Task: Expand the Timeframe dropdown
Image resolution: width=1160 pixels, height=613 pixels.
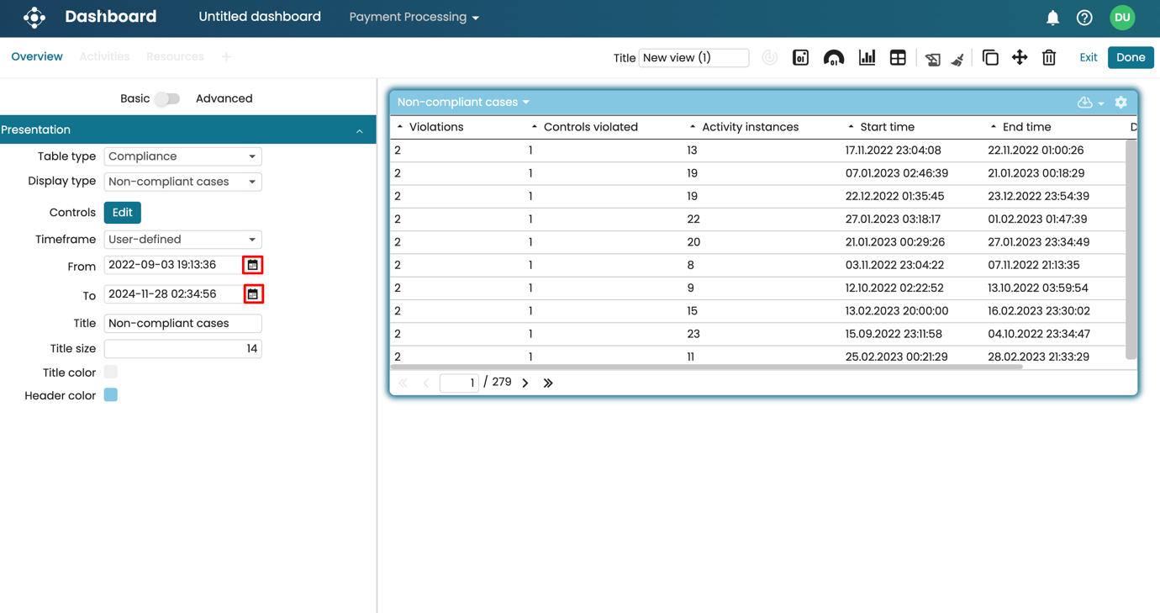Action: [x=182, y=240]
